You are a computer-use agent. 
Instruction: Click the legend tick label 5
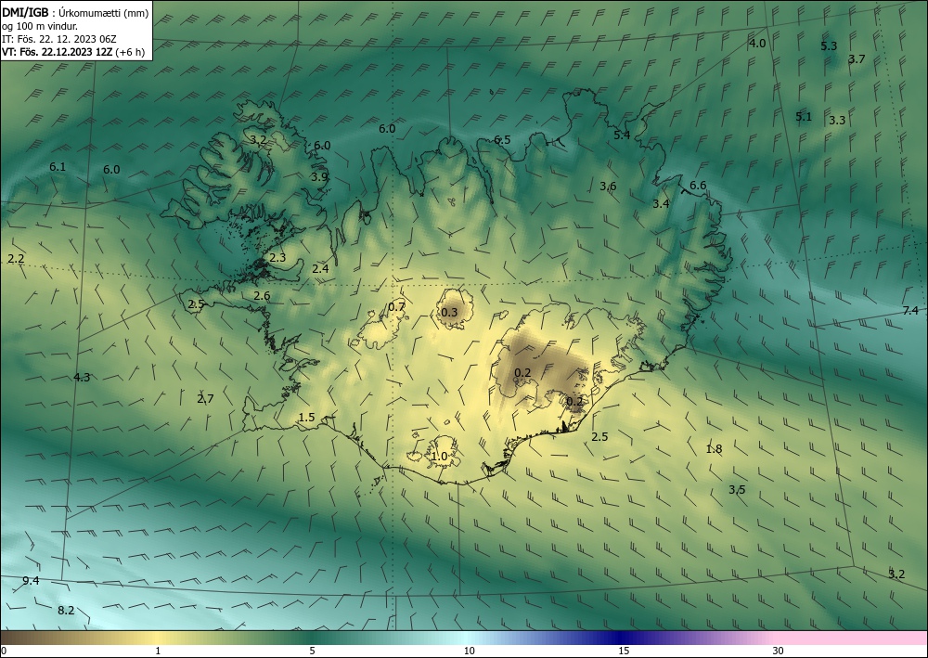[x=312, y=651]
